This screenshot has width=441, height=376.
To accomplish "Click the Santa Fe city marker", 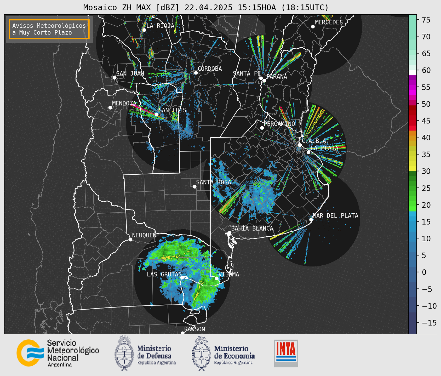I will click(x=261, y=78).
